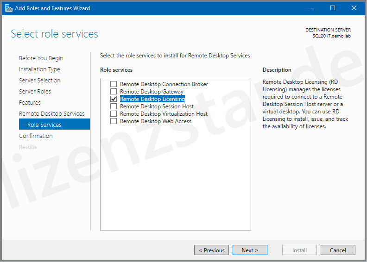Image resolution: width=367 pixels, height=262 pixels.
Task: Click the wizard icon in title bar
Action: click(x=8, y=8)
